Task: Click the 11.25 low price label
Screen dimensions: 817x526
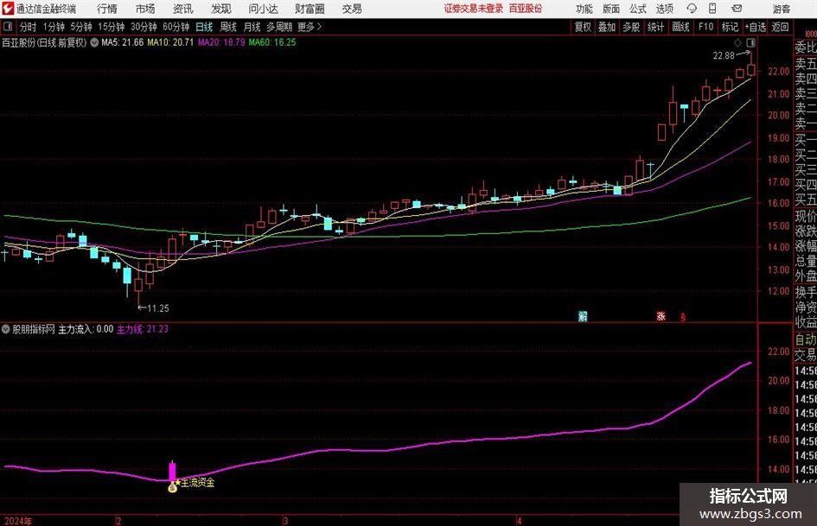Action: tap(158, 308)
